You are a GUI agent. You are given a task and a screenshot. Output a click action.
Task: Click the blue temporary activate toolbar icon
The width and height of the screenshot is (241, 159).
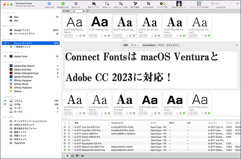[49, 4]
